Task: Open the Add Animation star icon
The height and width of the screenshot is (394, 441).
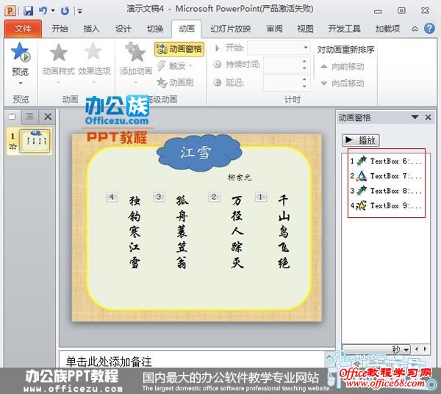Action: [135, 54]
